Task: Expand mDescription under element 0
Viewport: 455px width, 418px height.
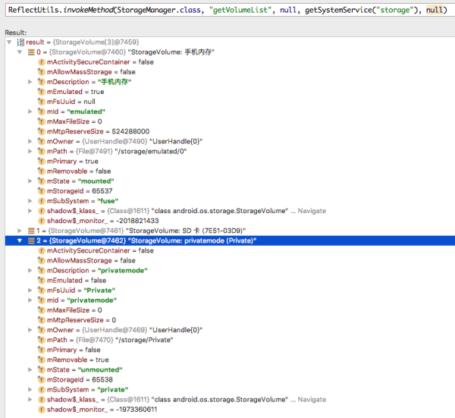Action: pyautogui.click(x=30, y=82)
